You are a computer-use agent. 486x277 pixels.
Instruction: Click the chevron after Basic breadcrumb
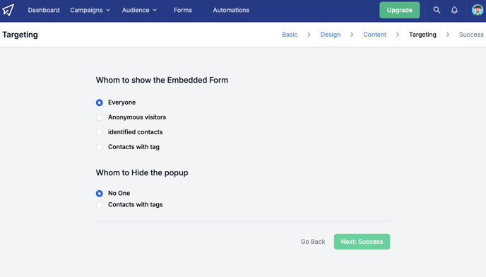(x=309, y=35)
